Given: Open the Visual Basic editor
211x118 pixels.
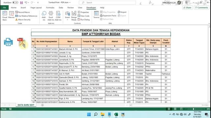Looking at the screenshot, I should coord(5,16).
